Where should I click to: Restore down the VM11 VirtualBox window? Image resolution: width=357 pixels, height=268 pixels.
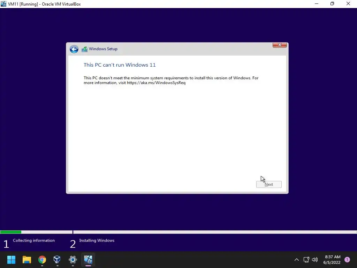click(332, 4)
